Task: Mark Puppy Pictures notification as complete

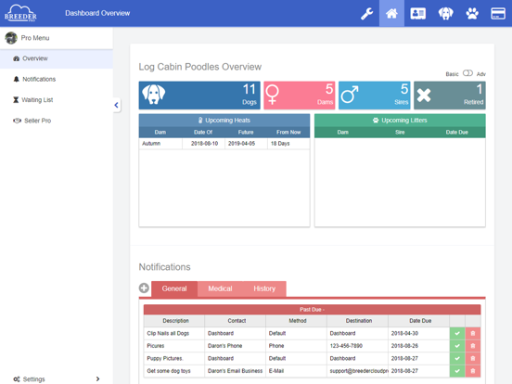Action: click(x=457, y=359)
